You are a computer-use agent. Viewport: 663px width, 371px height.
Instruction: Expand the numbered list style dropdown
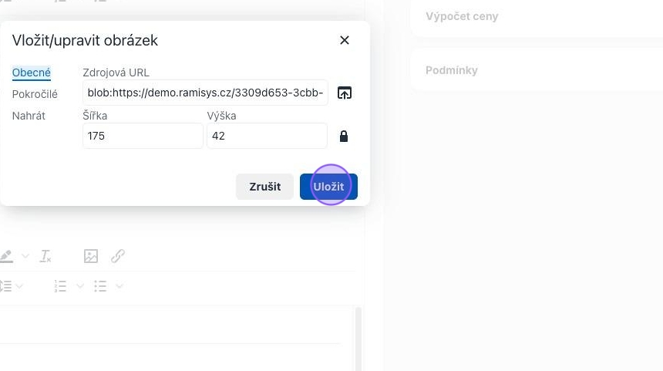pyautogui.click(x=80, y=286)
